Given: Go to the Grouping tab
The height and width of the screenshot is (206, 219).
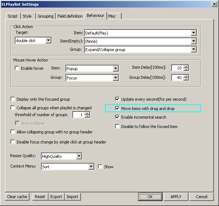Looking at the screenshot, I should (x=46, y=16).
